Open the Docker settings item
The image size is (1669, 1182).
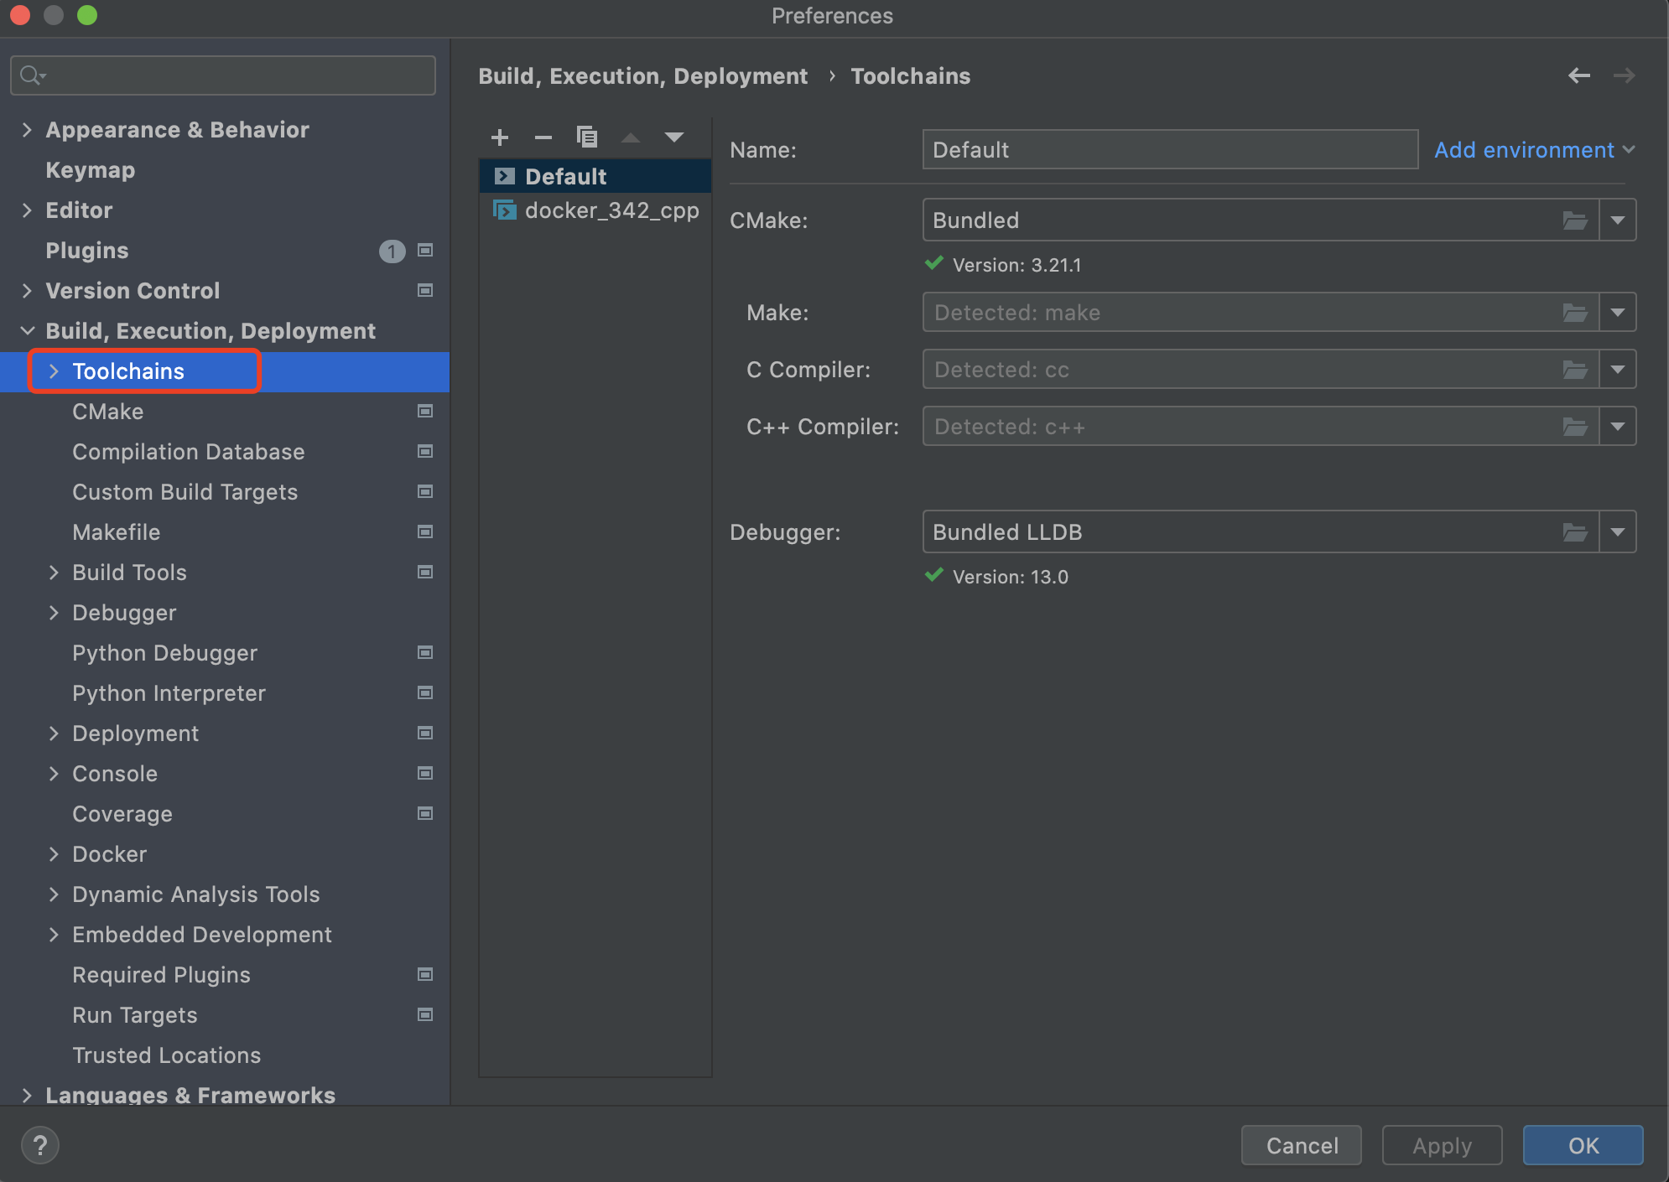[x=110, y=853]
